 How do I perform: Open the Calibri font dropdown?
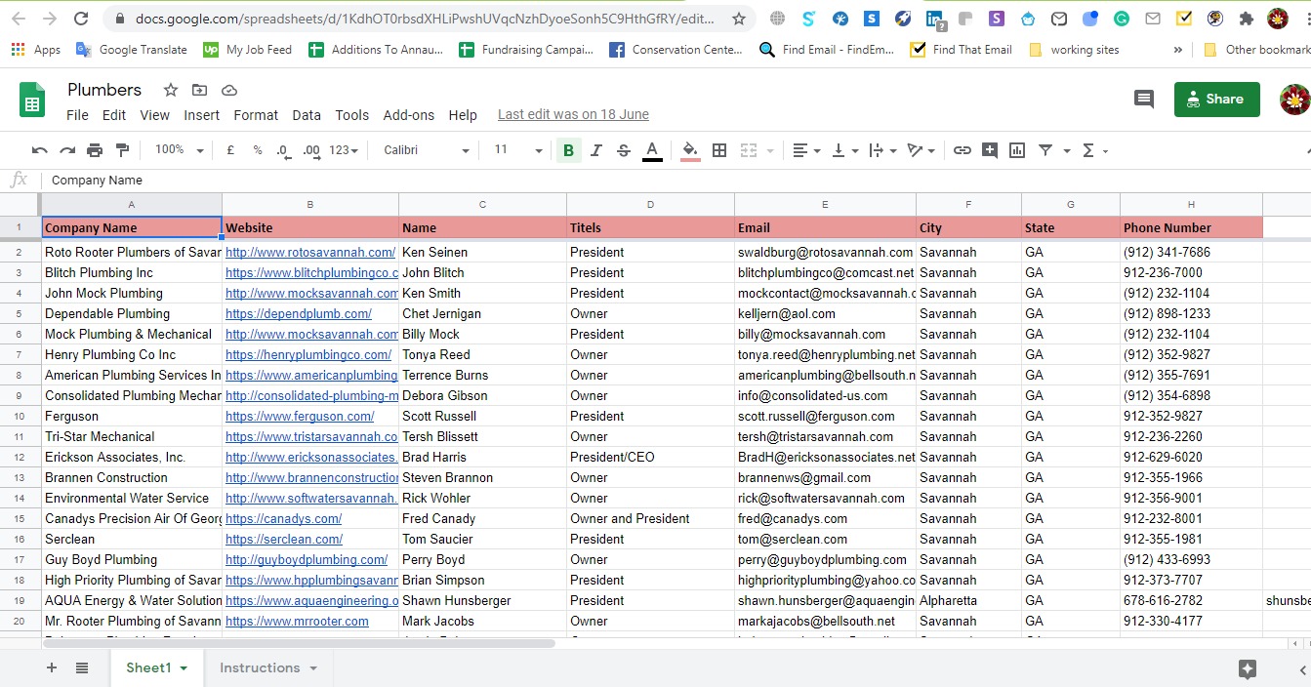click(427, 150)
